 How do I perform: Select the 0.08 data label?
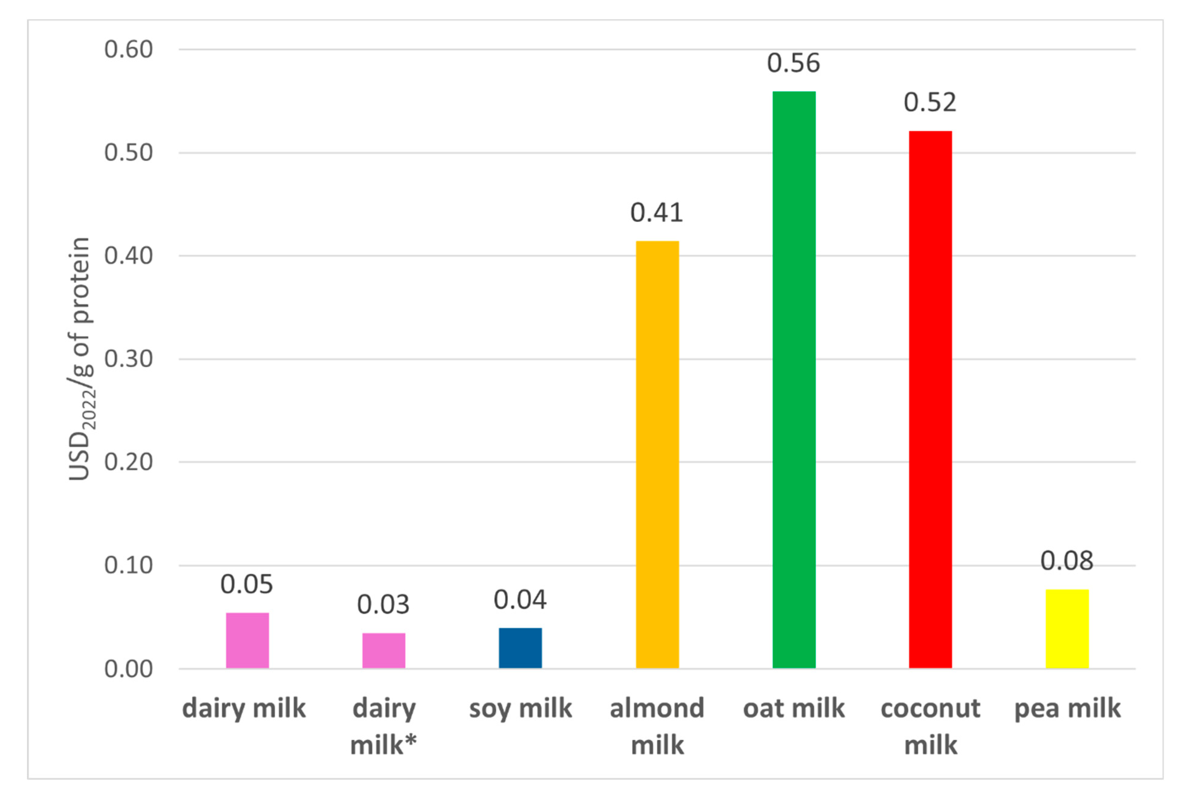point(1067,561)
